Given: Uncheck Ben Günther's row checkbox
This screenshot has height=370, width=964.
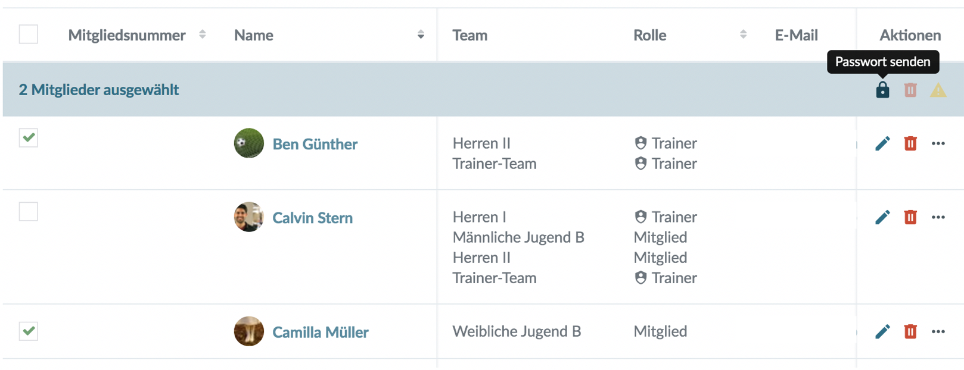Looking at the screenshot, I should pos(29,137).
